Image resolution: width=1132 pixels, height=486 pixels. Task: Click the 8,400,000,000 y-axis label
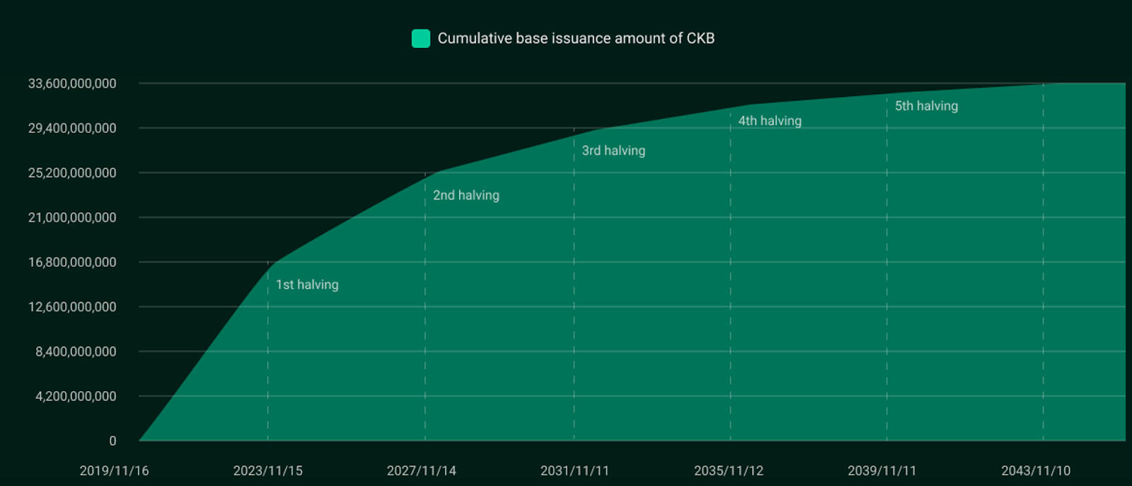point(76,352)
